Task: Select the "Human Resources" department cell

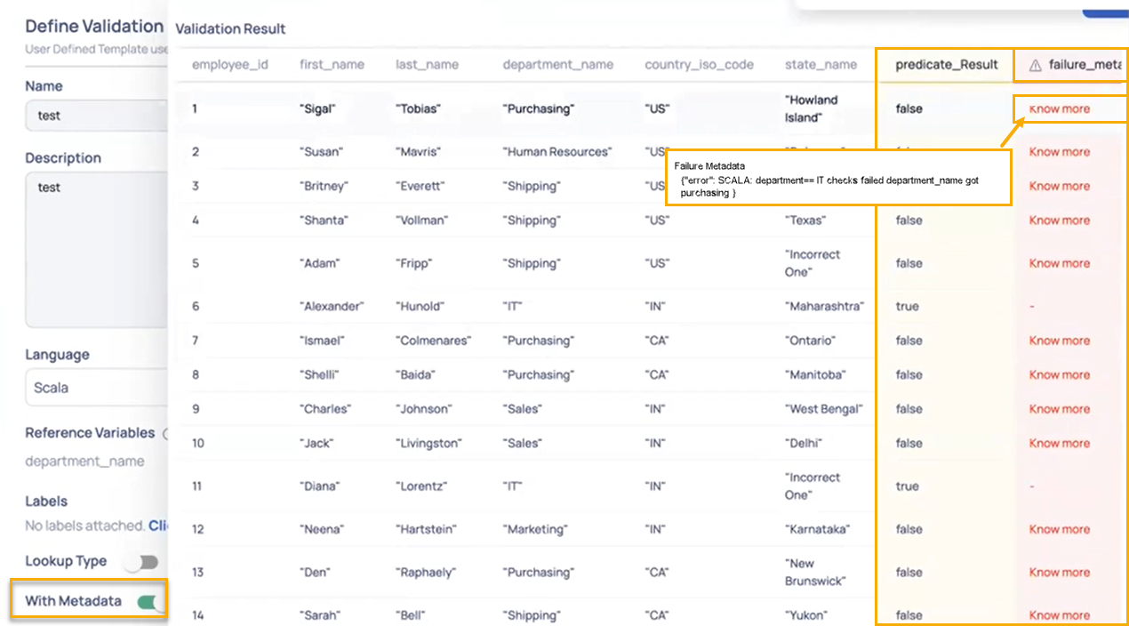Action: (557, 151)
